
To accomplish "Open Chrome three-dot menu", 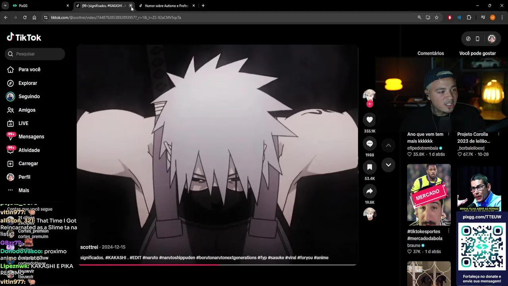I will pos(502,17).
